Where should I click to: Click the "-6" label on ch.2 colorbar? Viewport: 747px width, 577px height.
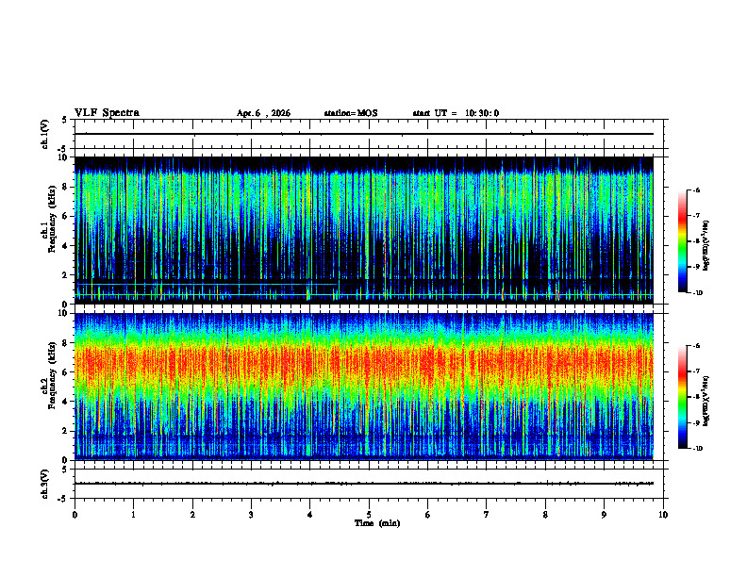click(695, 346)
